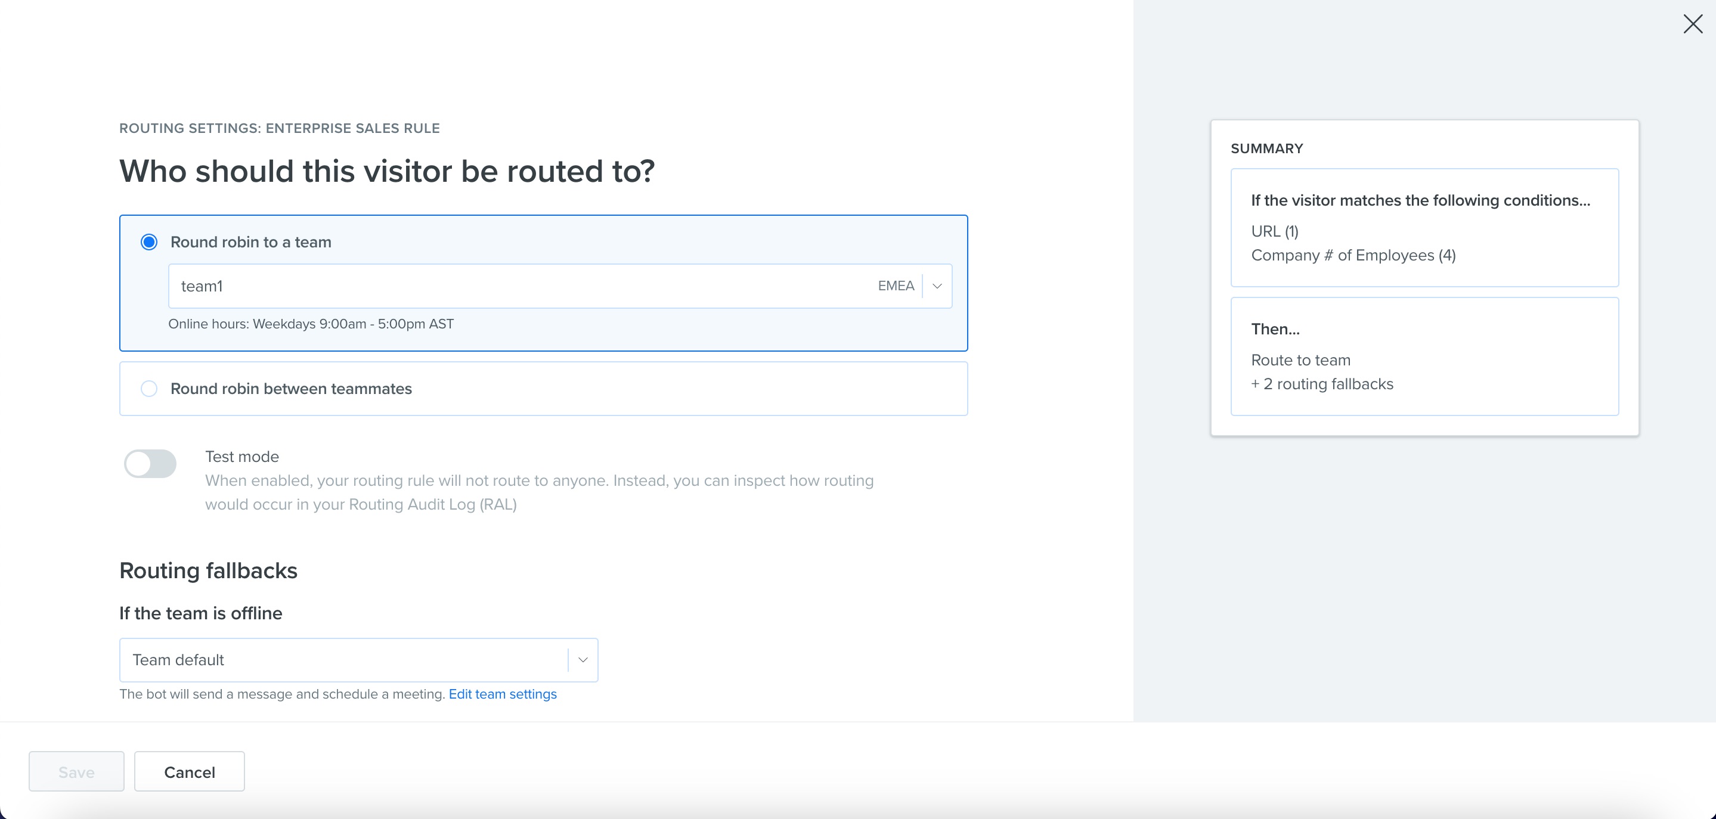Screen dimensions: 1716x819
Task: Click + 2 routing fallbacks text
Action: (1322, 384)
